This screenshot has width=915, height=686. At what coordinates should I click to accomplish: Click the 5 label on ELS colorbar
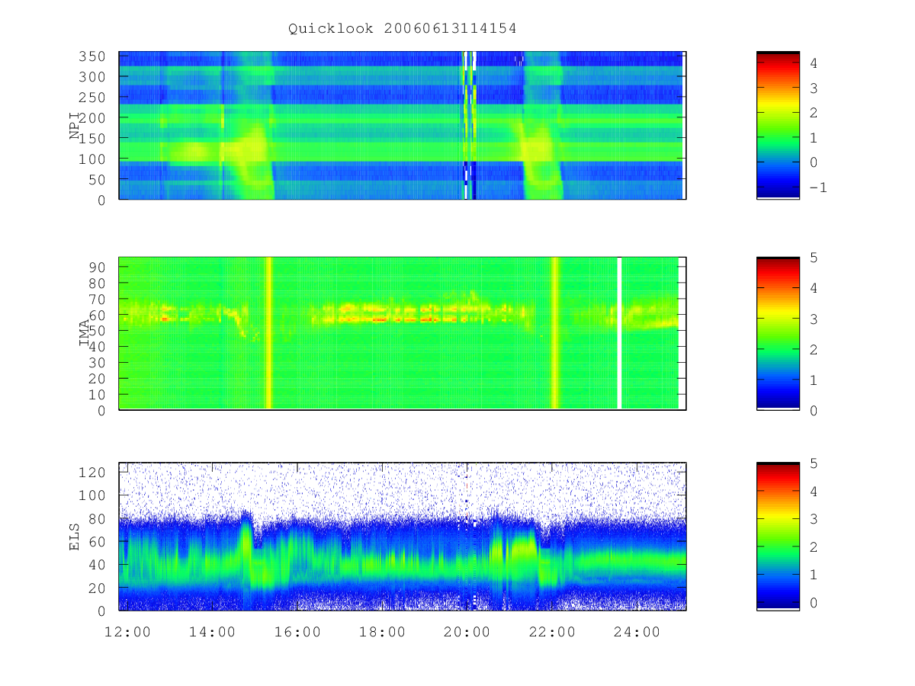click(x=814, y=463)
